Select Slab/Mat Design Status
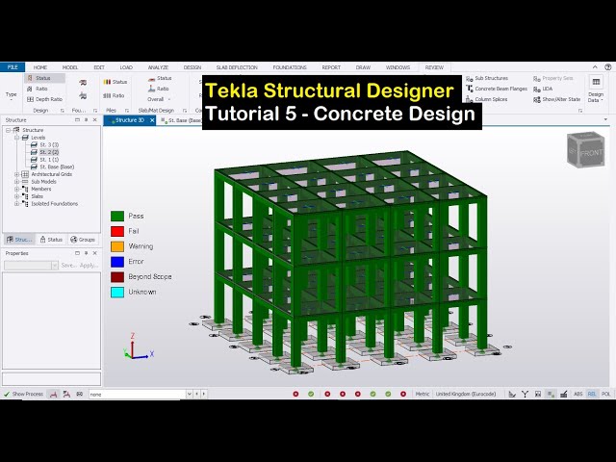This screenshot has height=462, width=616. click(160, 78)
